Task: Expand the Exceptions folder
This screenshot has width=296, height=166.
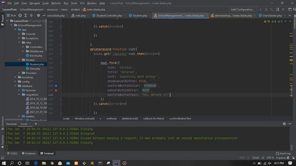Action: coord(19,38)
